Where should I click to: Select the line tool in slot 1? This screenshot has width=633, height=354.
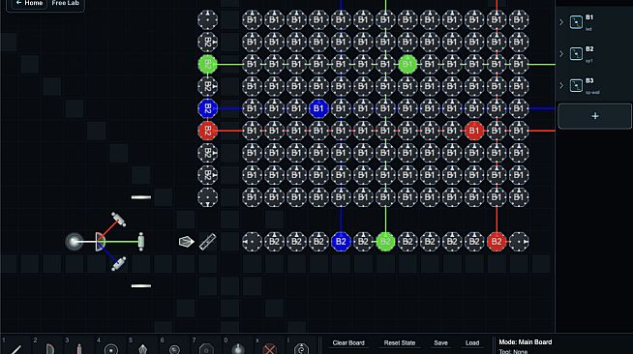tap(16, 349)
